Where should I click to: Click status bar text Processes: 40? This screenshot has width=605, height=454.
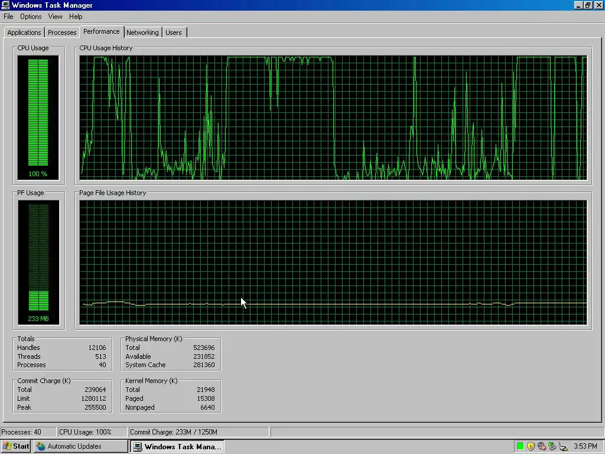pyautogui.click(x=21, y=432)
